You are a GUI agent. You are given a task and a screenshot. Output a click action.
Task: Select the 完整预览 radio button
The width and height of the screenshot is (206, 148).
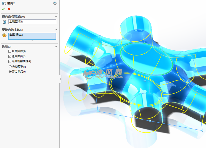pos(10,67)
